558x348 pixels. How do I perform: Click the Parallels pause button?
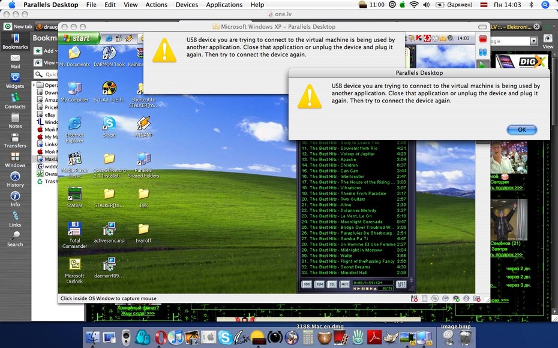point(482,52)
